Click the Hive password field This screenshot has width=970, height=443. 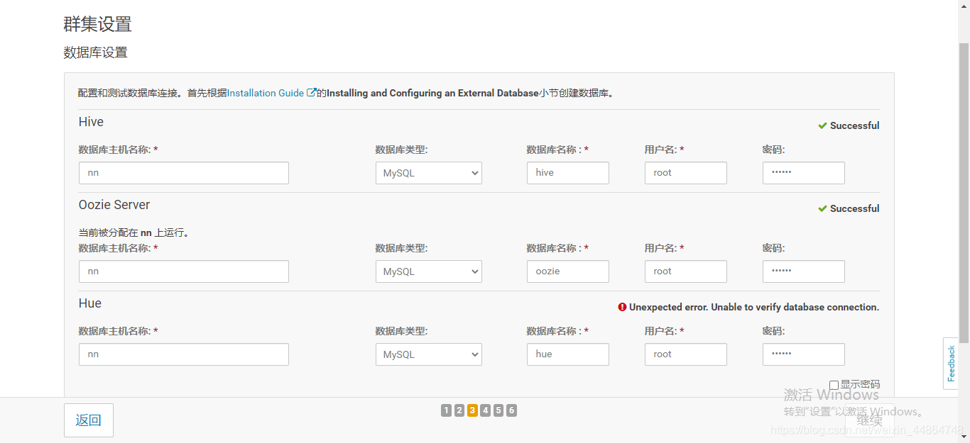pos(804,173)
